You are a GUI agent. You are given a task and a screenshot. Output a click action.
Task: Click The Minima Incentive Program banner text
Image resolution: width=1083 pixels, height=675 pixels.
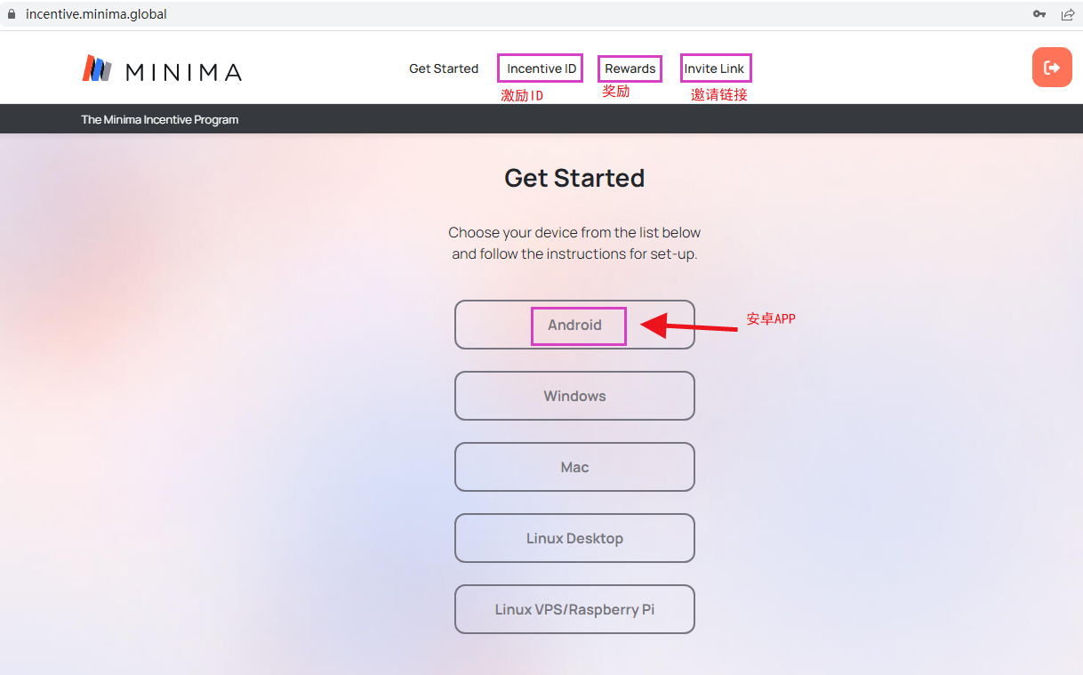tap(160, 119)
